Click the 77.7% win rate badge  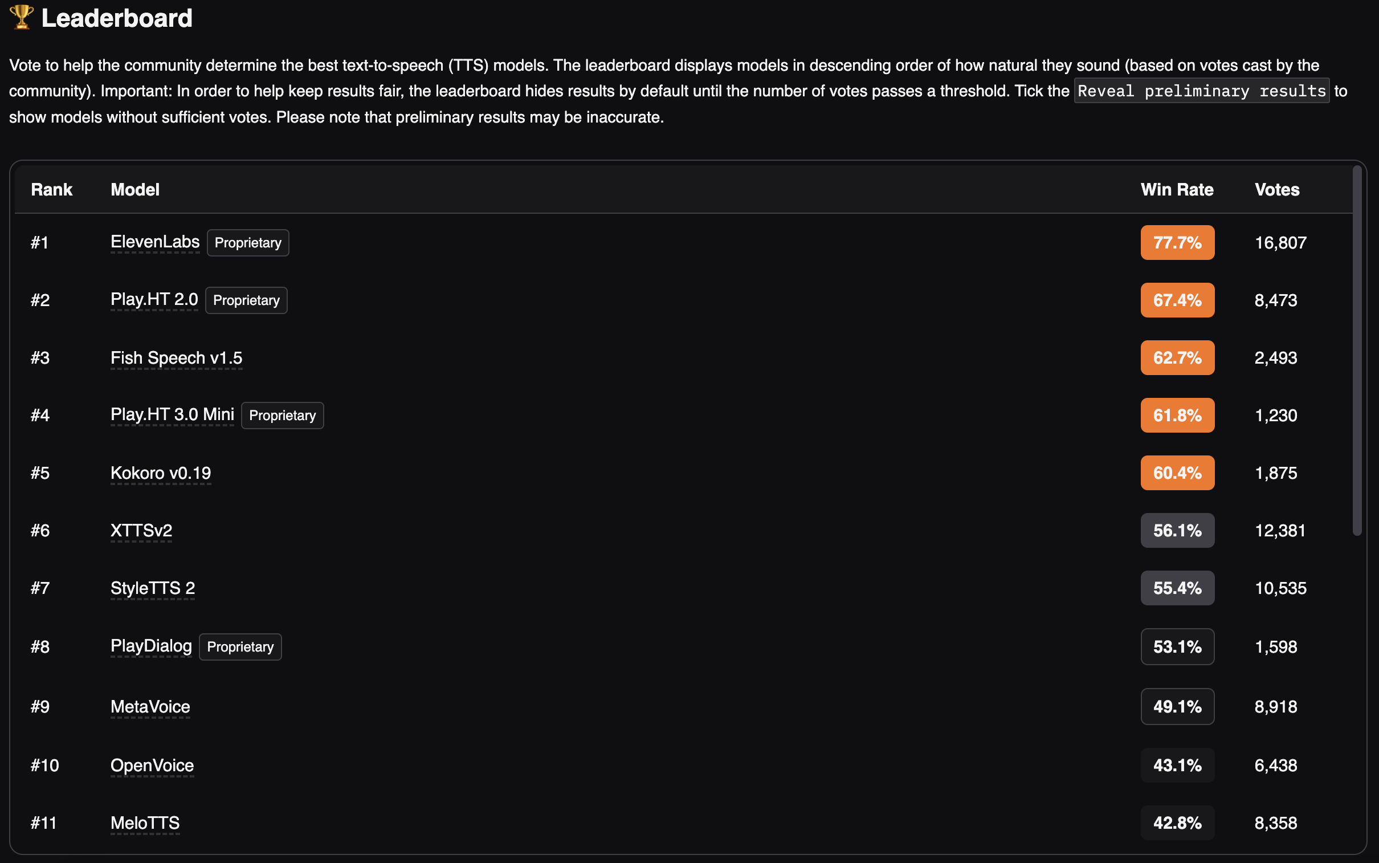tap(1177, 243)
